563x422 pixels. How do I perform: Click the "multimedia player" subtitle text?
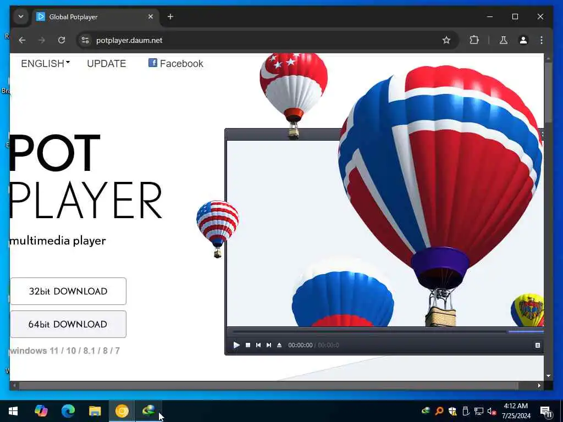pos(58,241)
